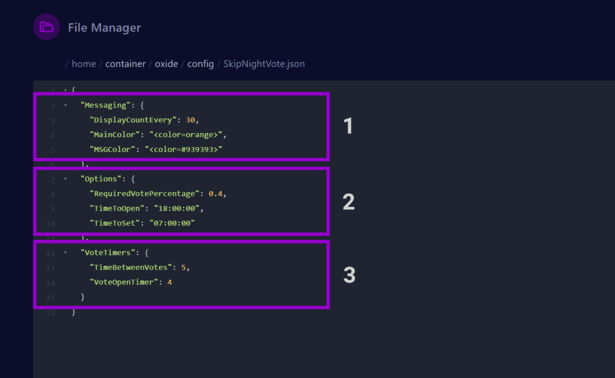The width and height of the screenshot is (615, 378).
Task: Place cursor on TimeBetweenVotes value 5
Action: pos(184,267)
